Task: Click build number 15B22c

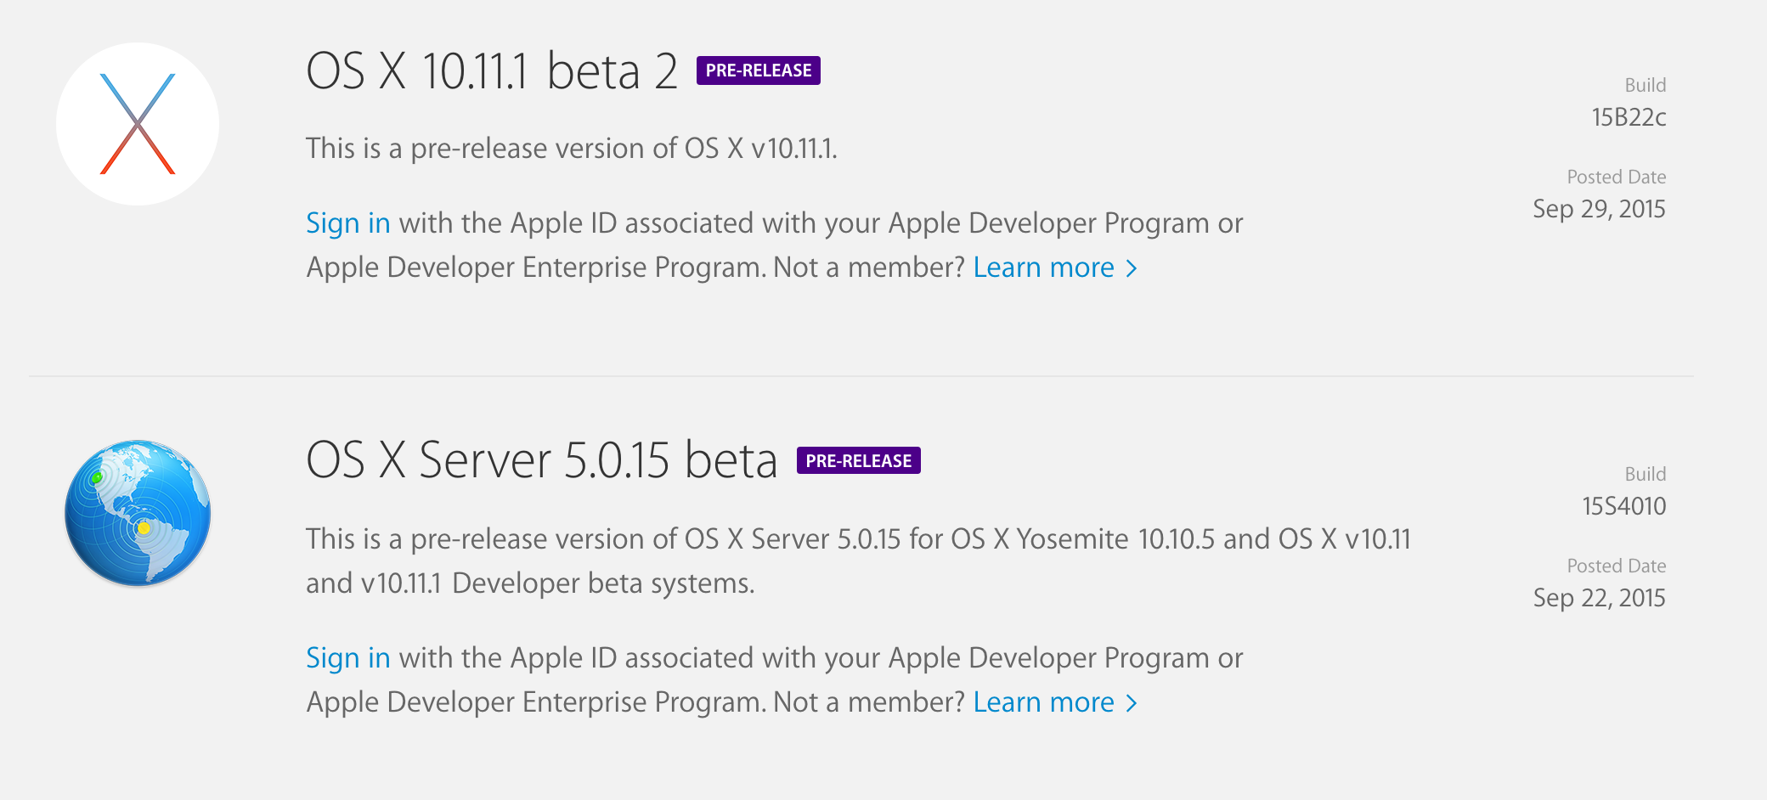Action: pyautogui.click(x=1629, y=117)
